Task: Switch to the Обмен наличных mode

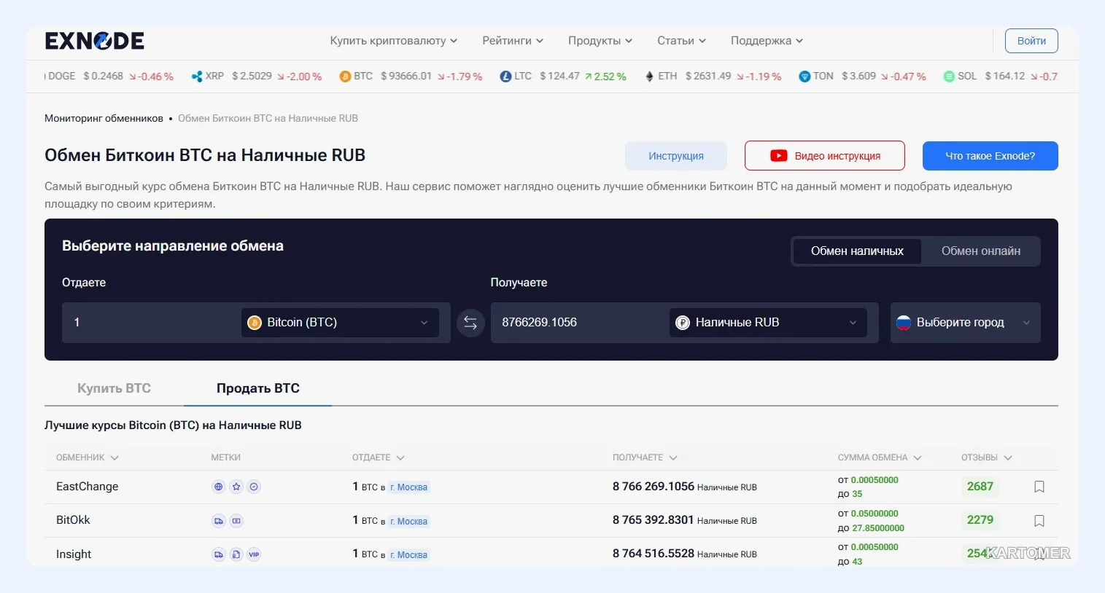Action: click(857, 251)
